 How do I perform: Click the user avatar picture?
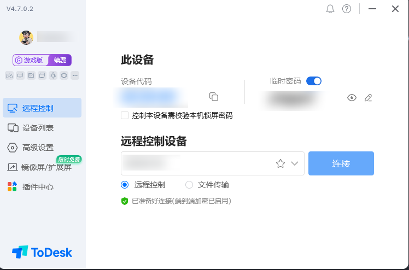point(26,37)
